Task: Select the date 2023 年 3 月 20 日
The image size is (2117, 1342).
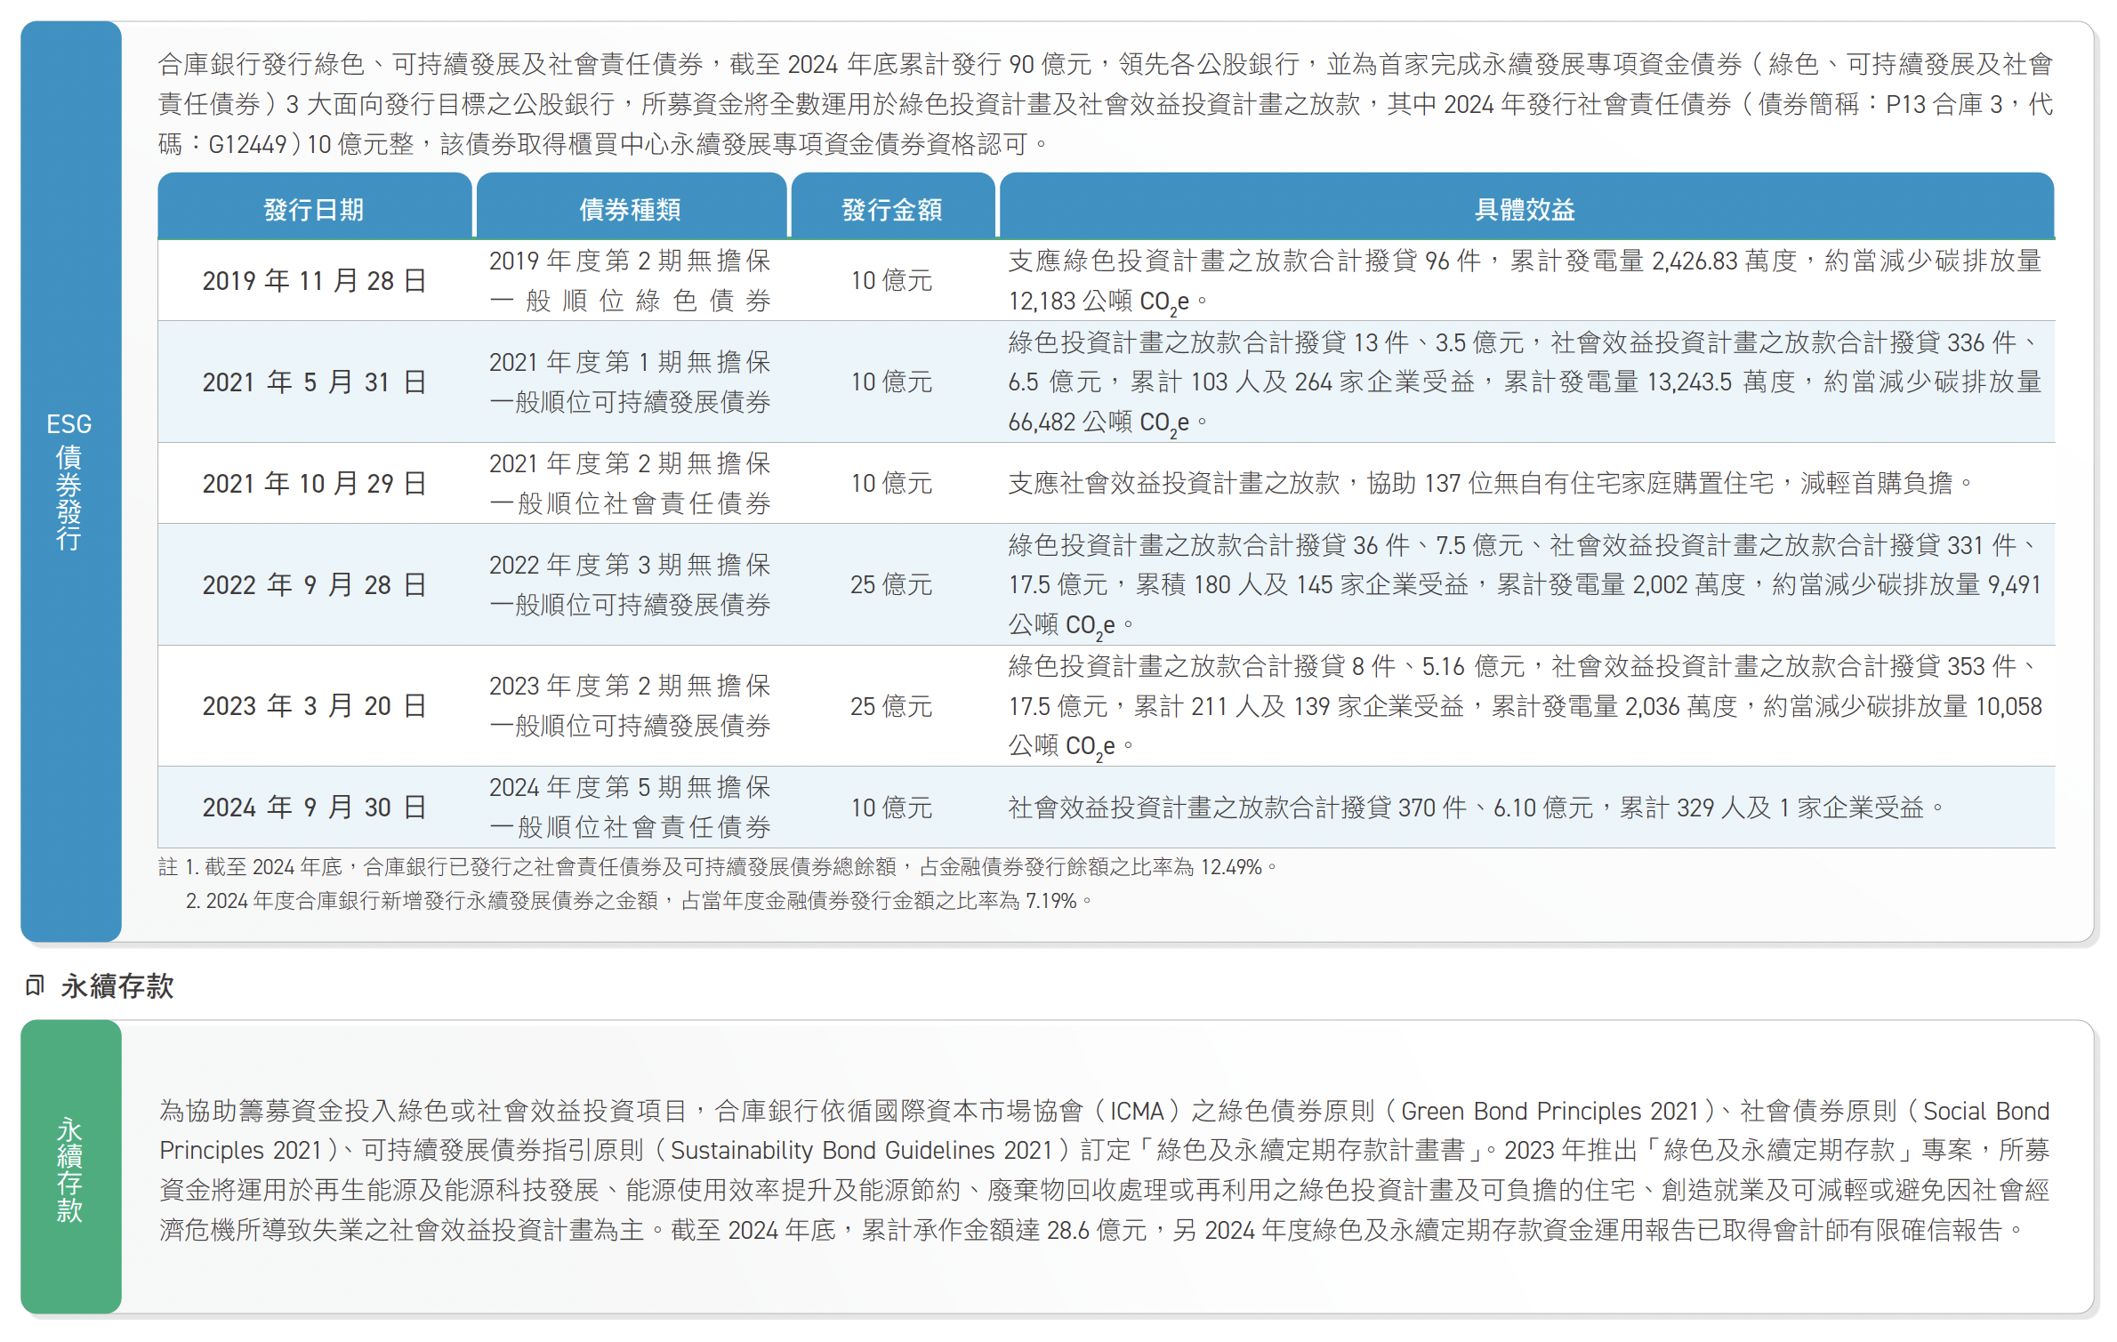Action: (314, 706)
